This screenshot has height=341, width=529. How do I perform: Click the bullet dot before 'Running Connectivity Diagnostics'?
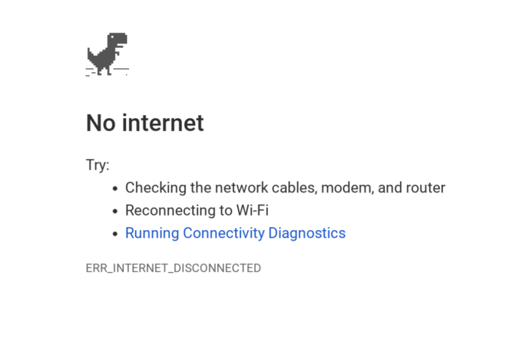(x=115, y=234)
